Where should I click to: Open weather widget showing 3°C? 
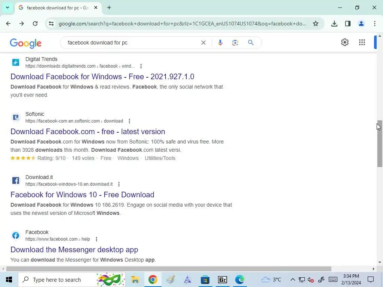[271, 280]
